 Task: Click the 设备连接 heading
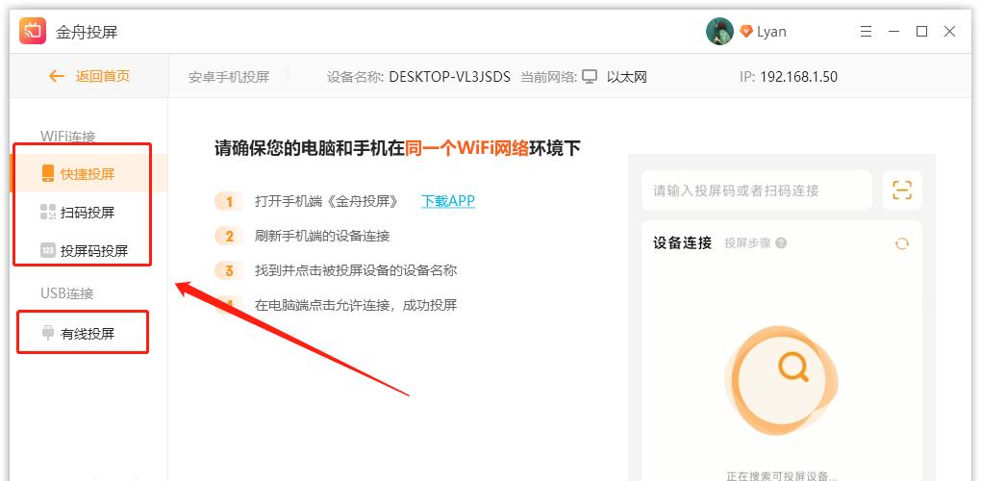(683, 242)
